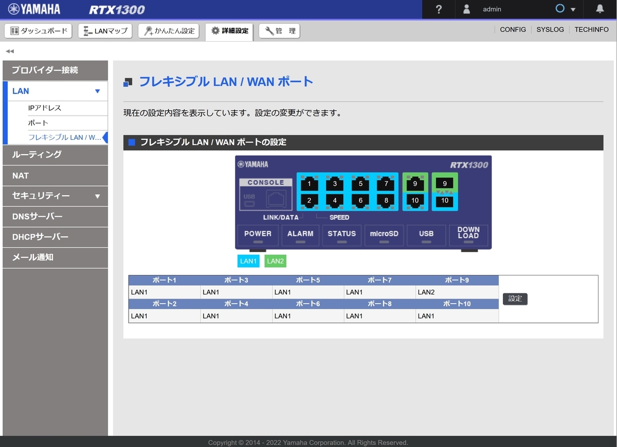617x447 pixels.
Task: Expand the セキュリティー section arrow
Action: 97,196
